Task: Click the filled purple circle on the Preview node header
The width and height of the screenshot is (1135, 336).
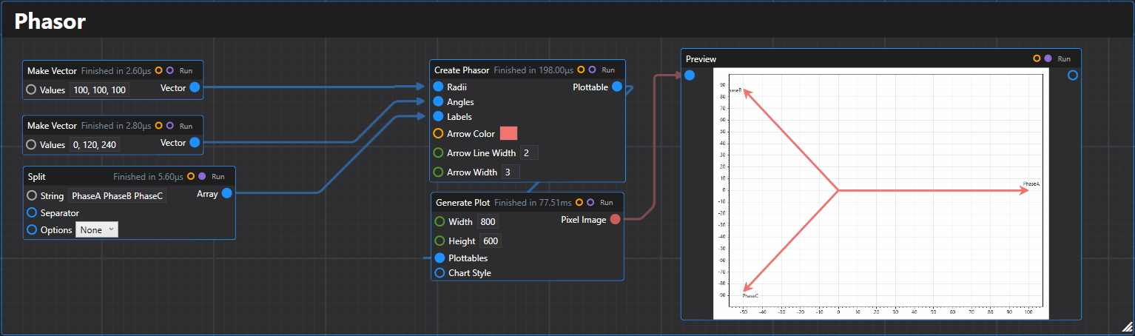Action: coord(1048,58)
